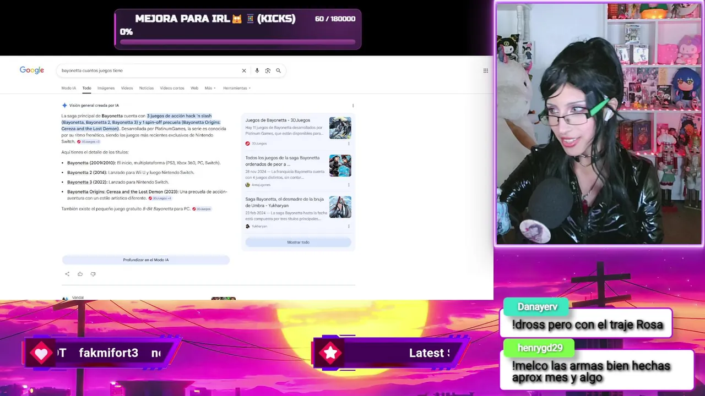The image size is (705, 396).
Task: Expand the Herramientas dropdown
Action: [237, 88]
